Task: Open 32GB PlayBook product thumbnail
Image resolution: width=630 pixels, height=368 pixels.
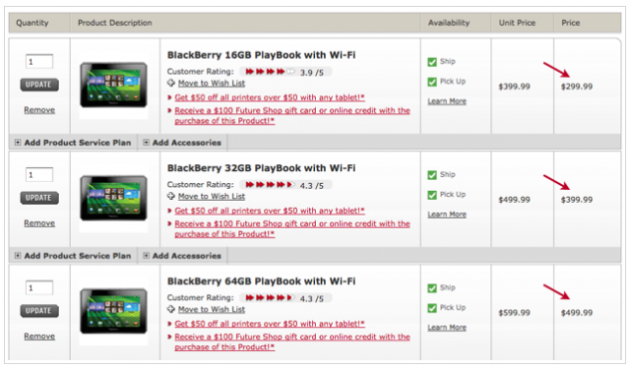Action: tap(114, 198)
